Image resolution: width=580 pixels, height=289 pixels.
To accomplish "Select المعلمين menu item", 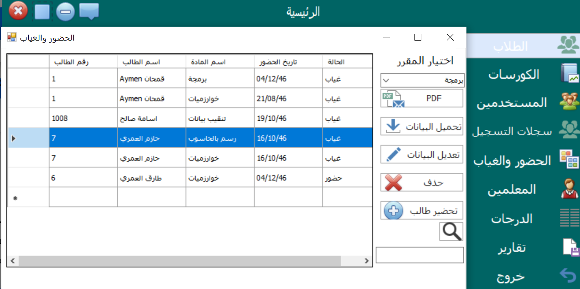I will (512, 189).
